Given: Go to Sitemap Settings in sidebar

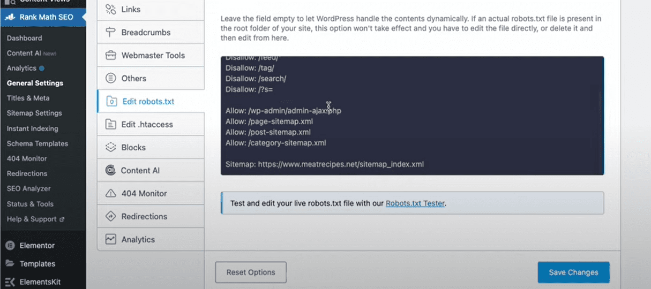Looking at the screenshot, I should coord(34,113).
